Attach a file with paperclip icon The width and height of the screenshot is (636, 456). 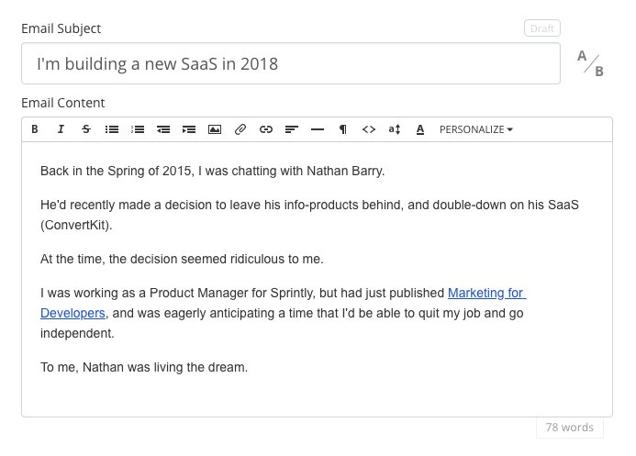[240, 129]
